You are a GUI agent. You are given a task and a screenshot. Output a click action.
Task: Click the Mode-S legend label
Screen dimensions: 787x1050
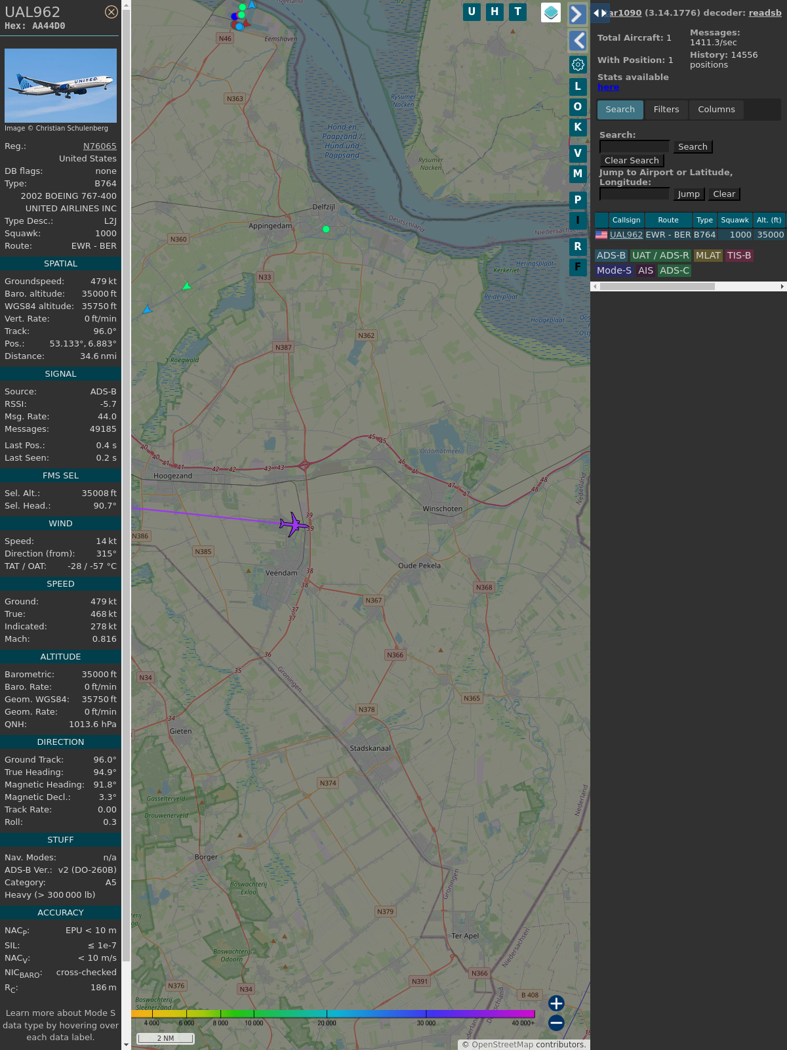point(615,270)
